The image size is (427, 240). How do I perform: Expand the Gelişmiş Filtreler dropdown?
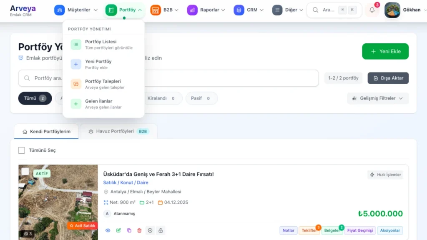point(378,98)
